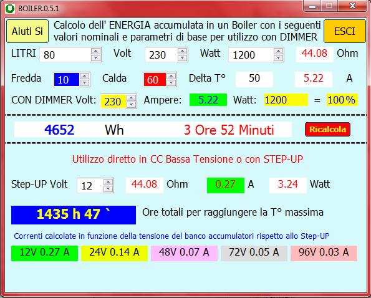Decrease LITRI value with the down arrow
The image size is (371, 298).
[96, 58]
